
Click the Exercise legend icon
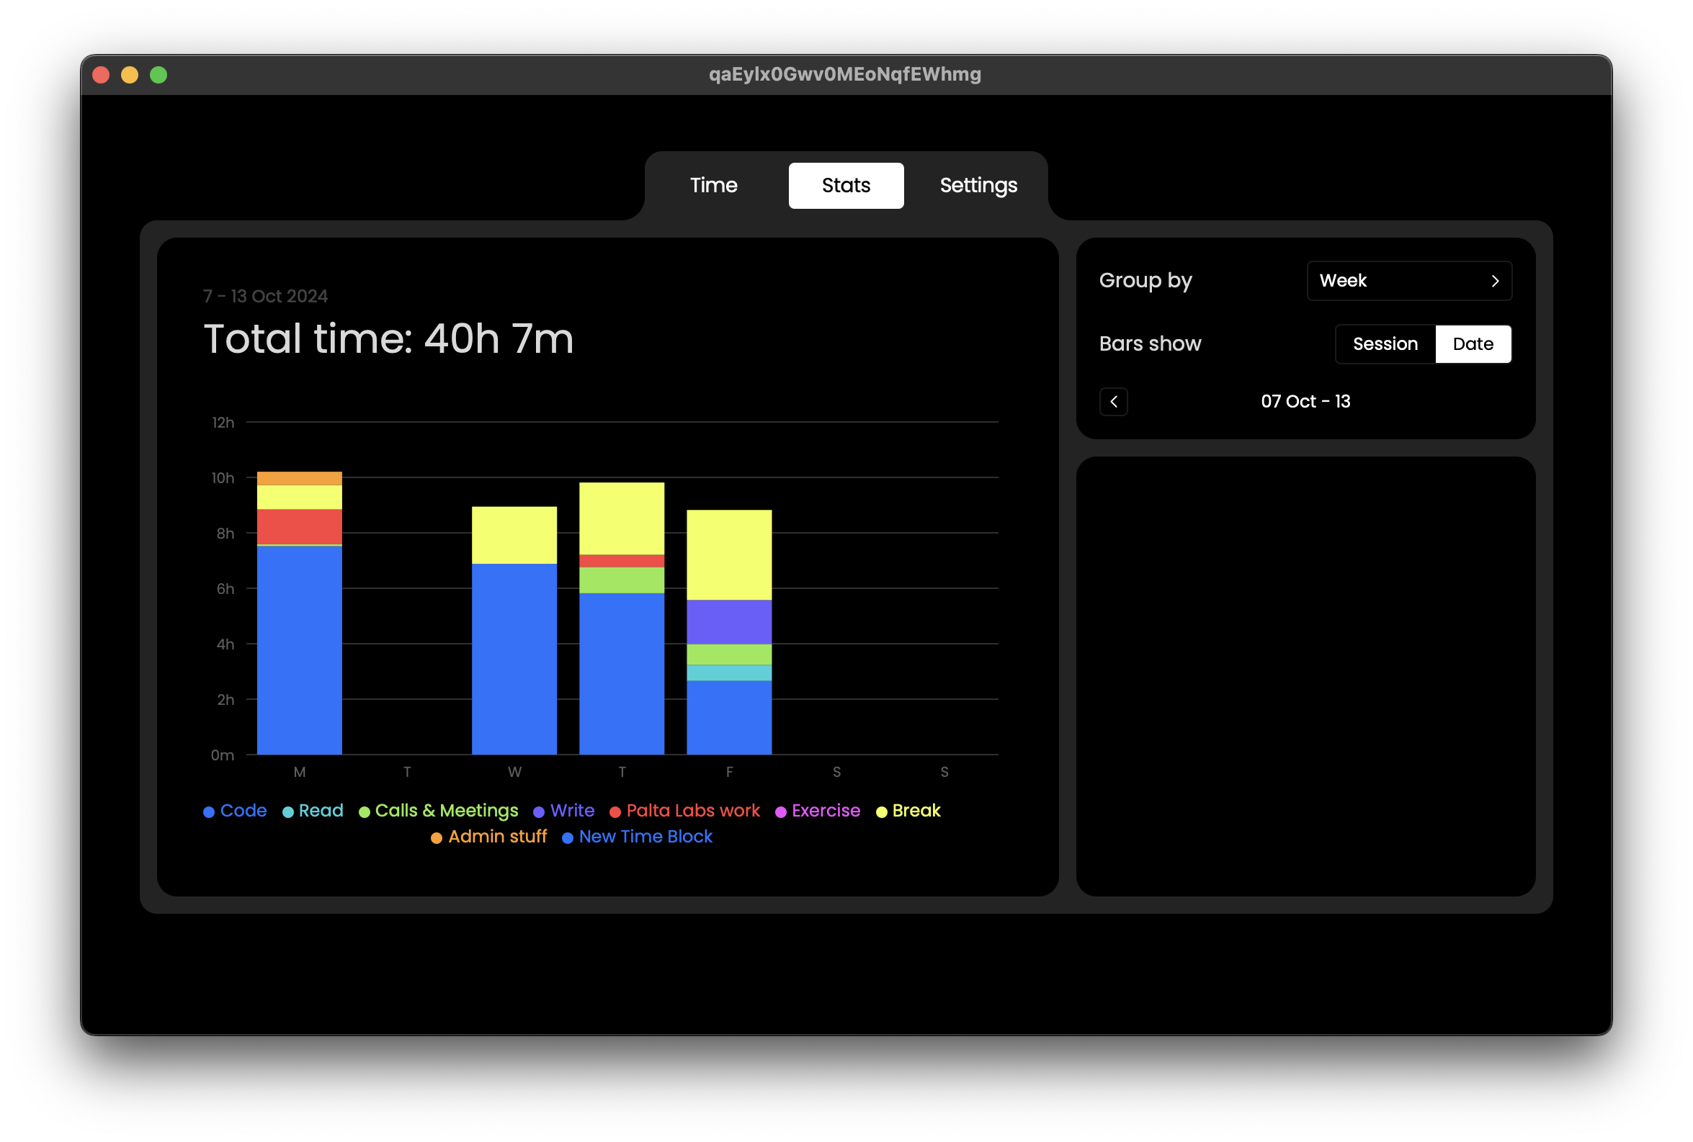[x=780, y=811]
